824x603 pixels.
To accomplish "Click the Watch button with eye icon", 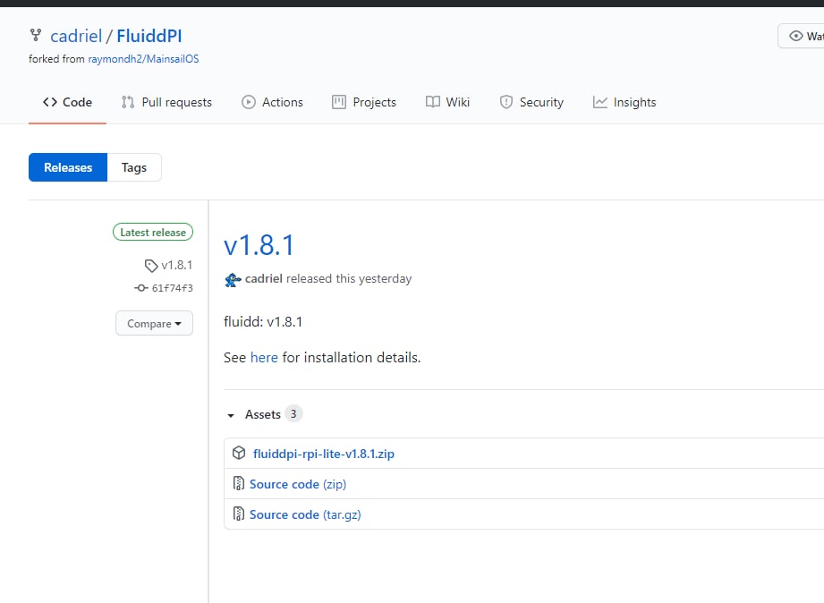I will click(x=801, y=36).
